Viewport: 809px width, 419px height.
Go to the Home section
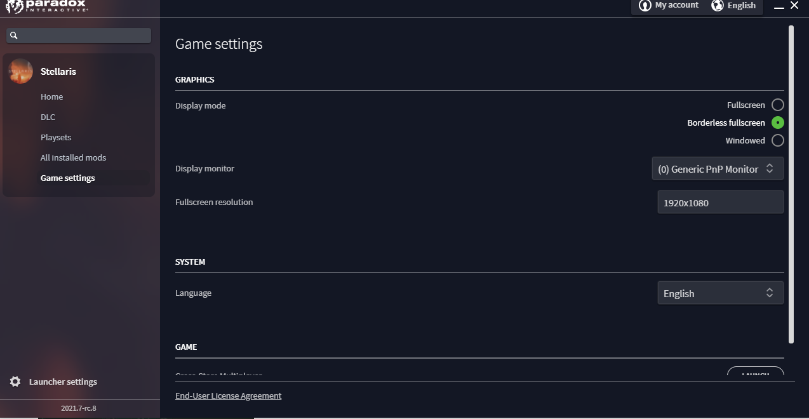[x=52, y=96]
